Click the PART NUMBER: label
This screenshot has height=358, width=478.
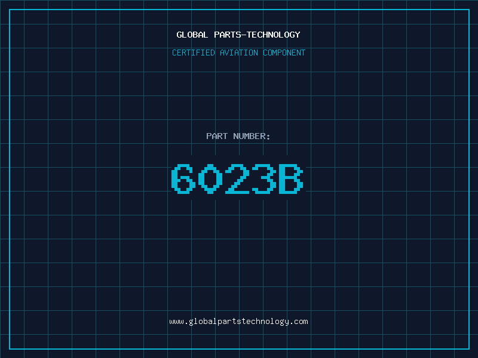(x=238, y=136)
